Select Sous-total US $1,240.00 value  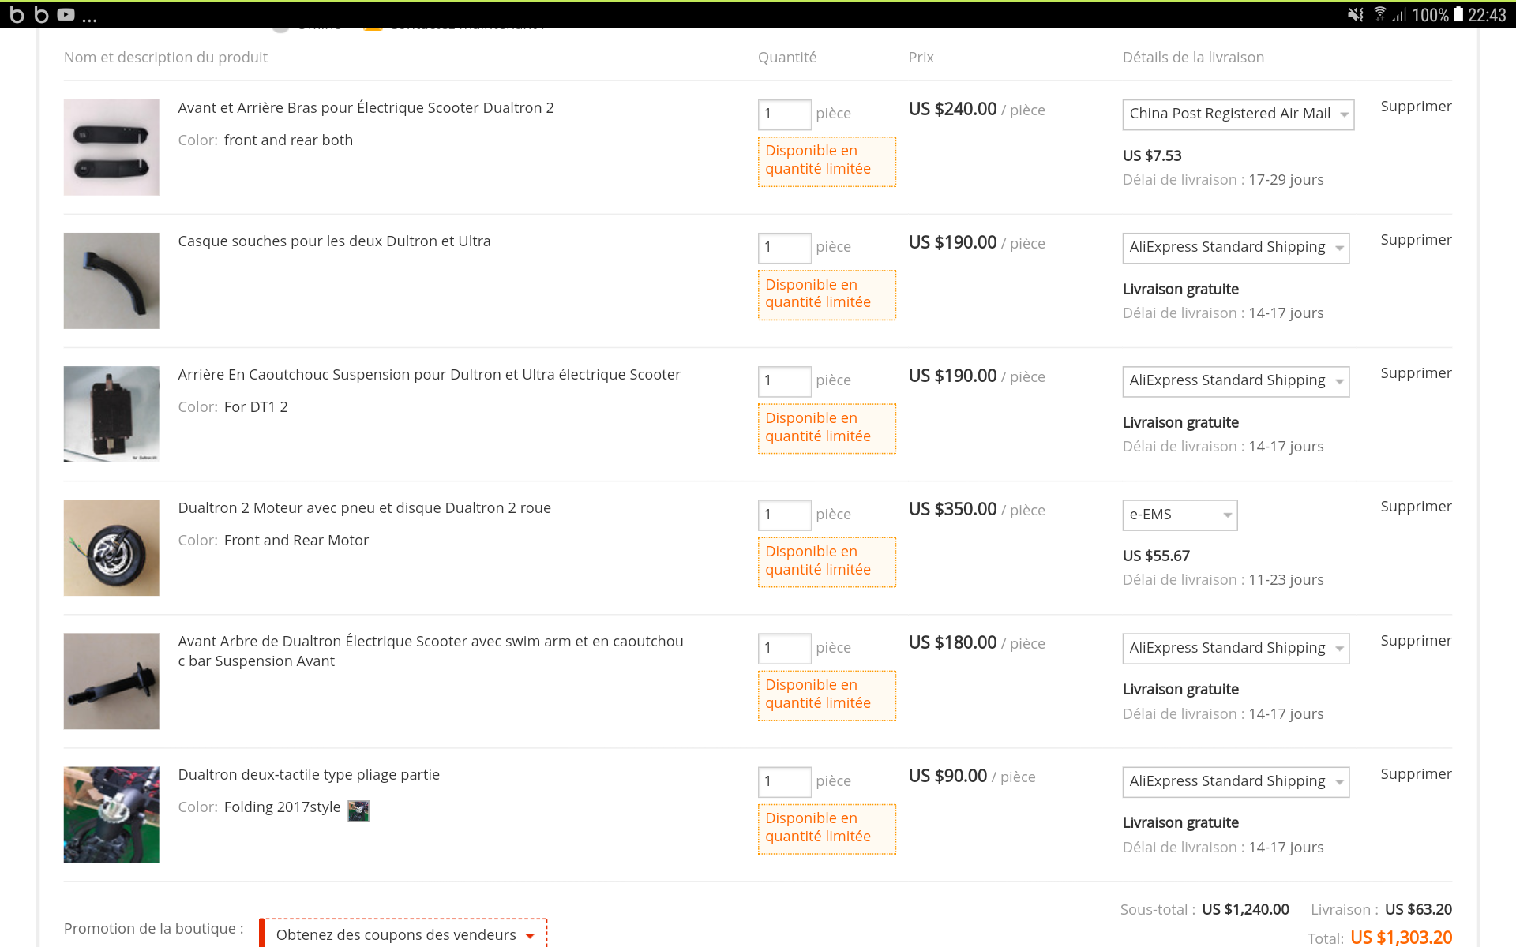[x=1245, y=909]
